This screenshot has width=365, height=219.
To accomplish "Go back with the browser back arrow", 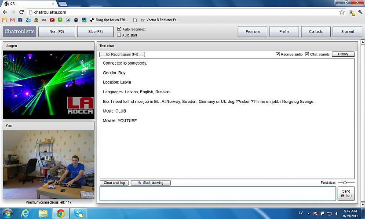I will point(5,12).
